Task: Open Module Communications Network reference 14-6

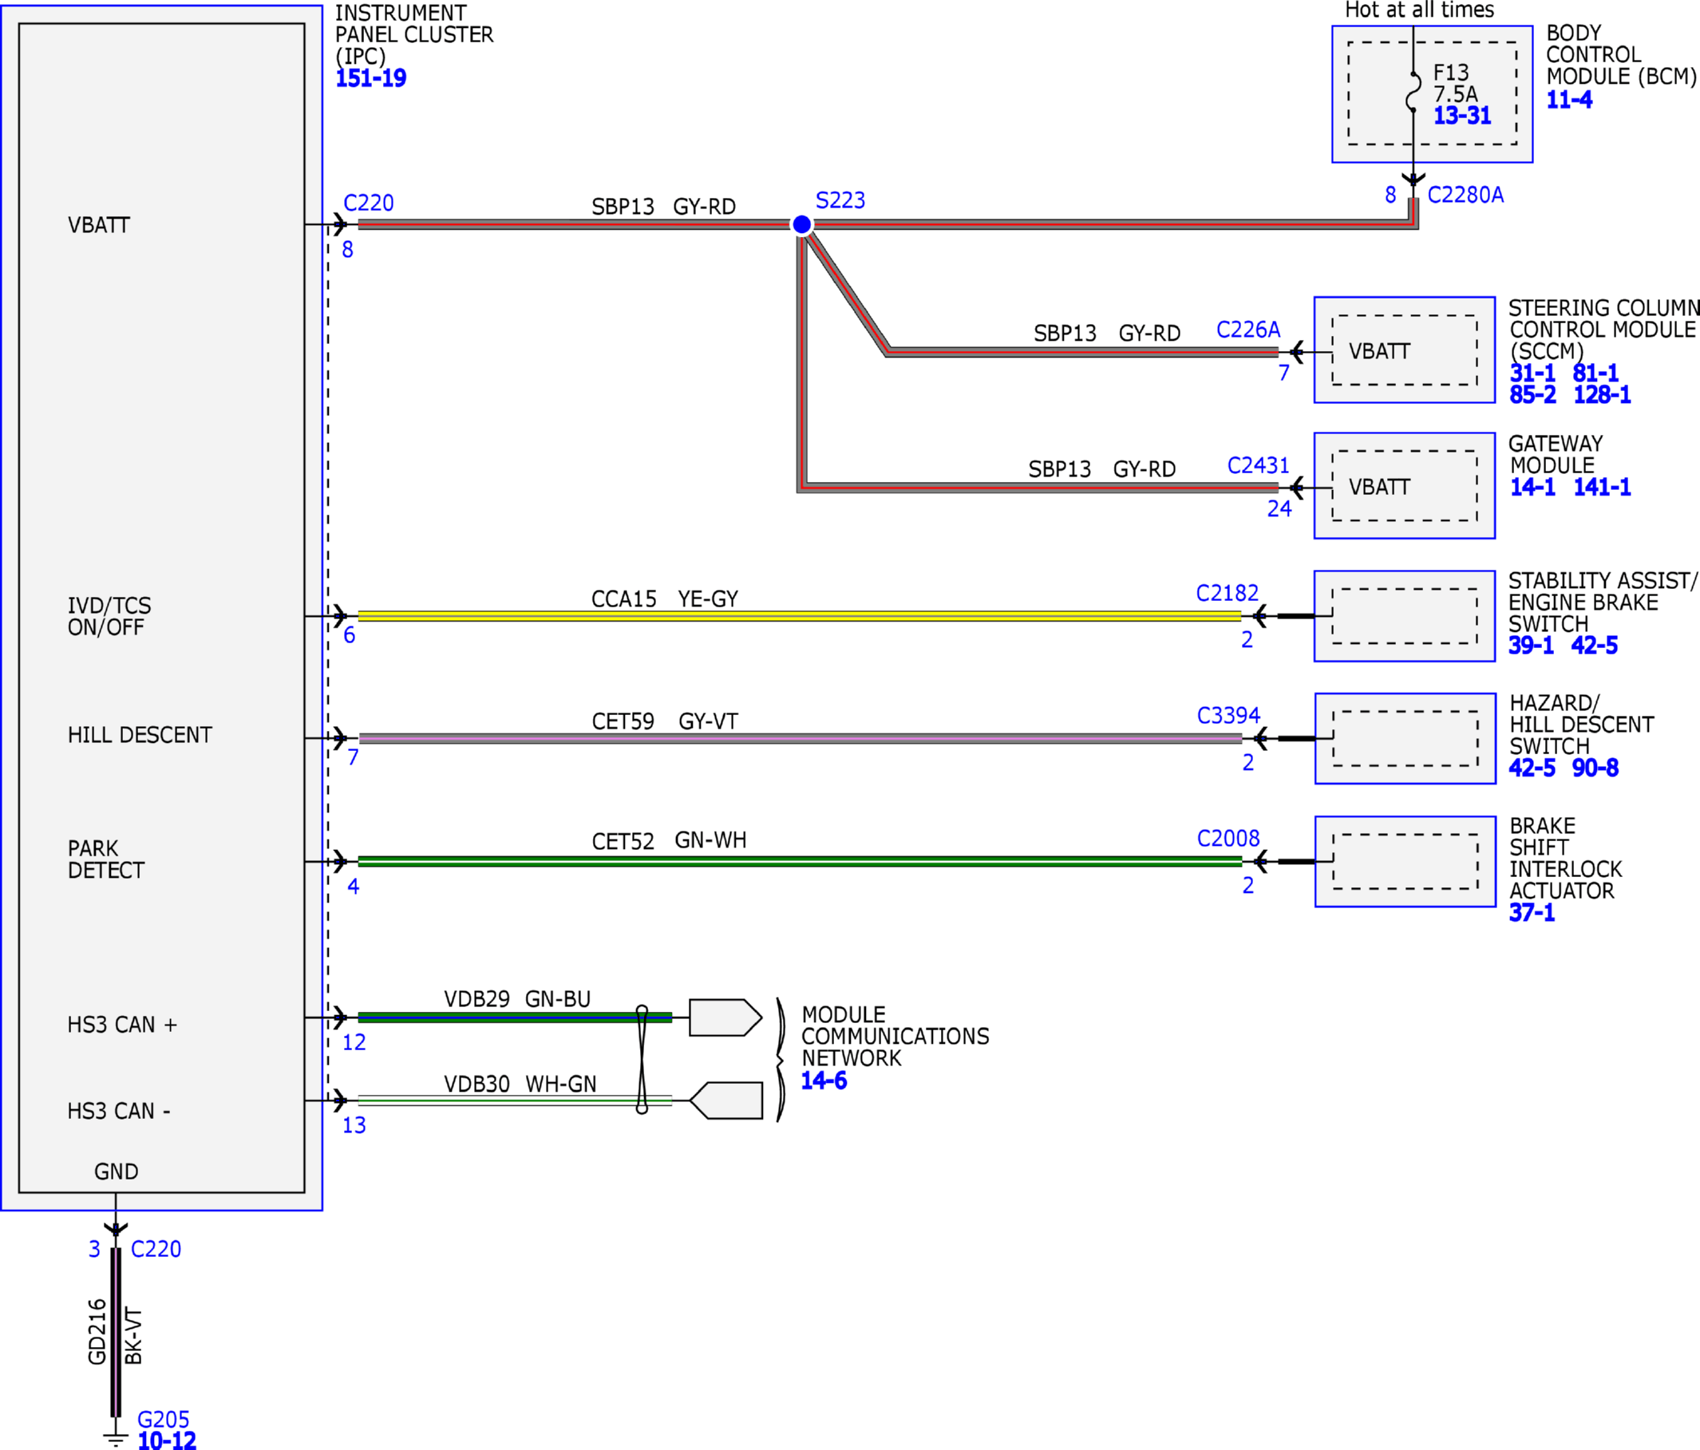Action: (x=824, y=1081)
